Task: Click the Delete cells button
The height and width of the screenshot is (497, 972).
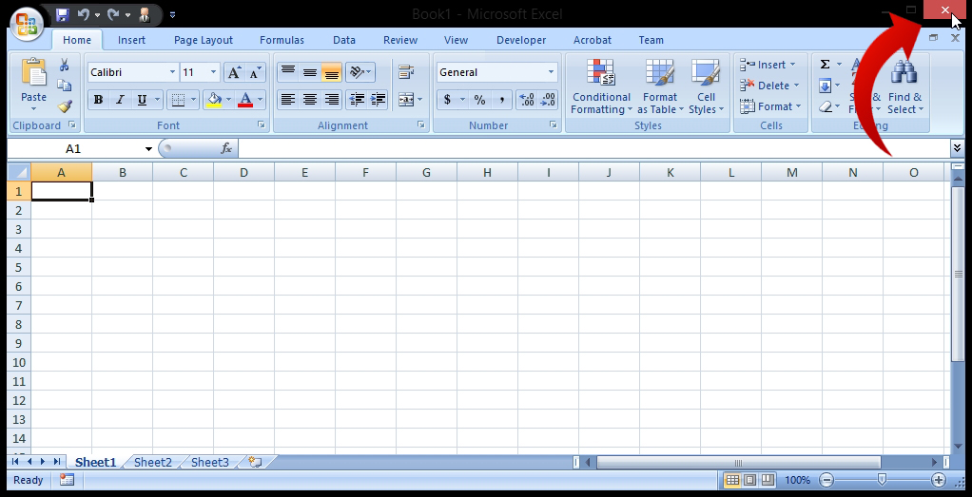Action: [x=770, y=86]
